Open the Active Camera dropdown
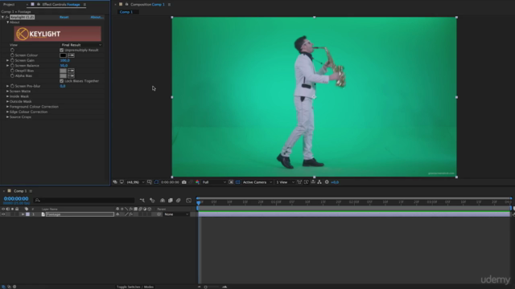The width and height of the screenshot is (515, 289). [x=257, y=182]
